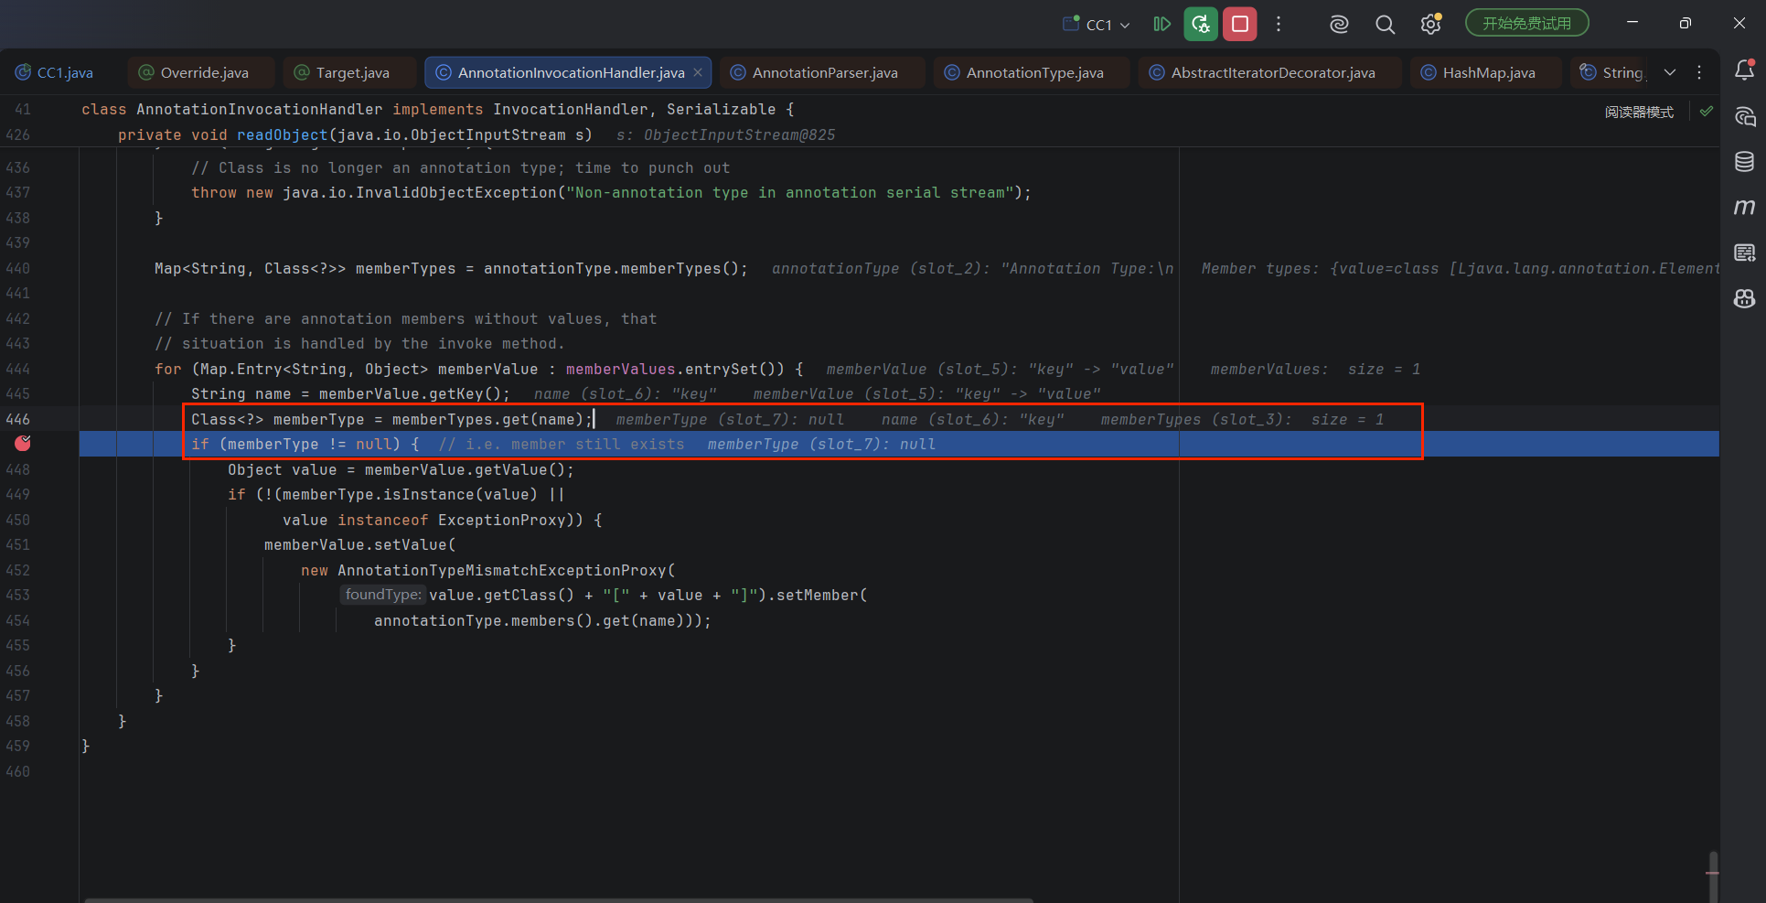
Task: Open the CC1 run configuration dropdown
Action: (1097, 25)
